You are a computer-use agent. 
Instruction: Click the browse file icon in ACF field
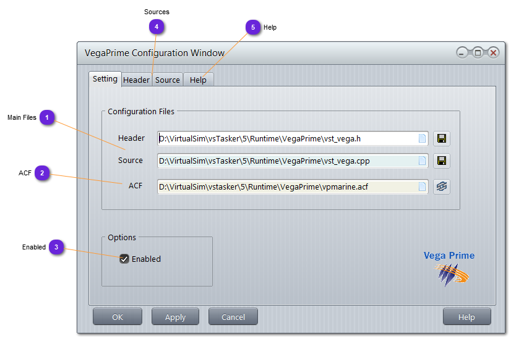[422, 186]
